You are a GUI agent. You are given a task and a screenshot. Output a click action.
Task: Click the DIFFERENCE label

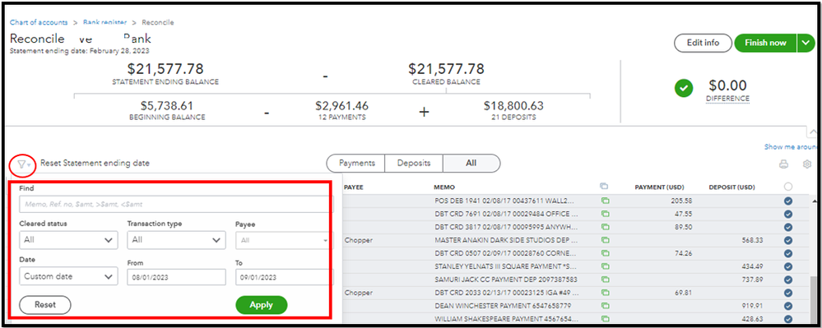pos(727,99)
